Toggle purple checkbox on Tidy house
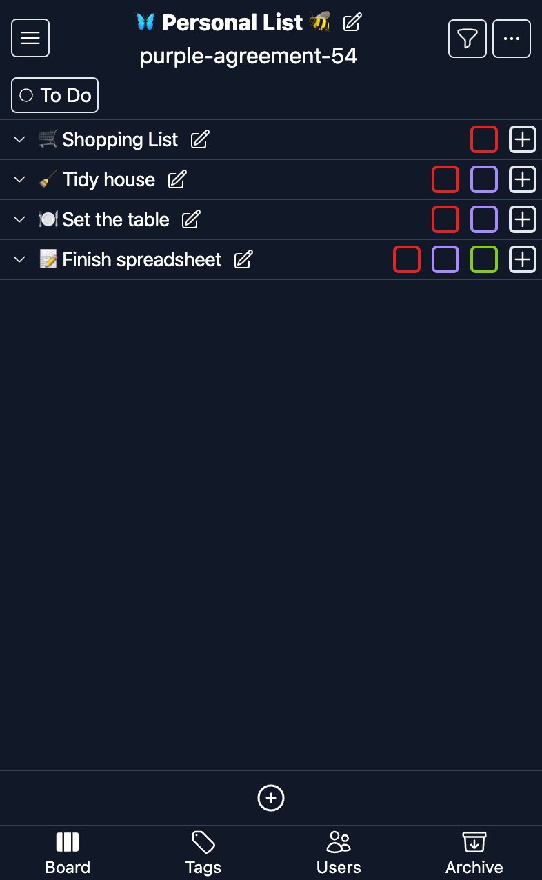Viewport: 542px width, 880px height. pos(484,179)
